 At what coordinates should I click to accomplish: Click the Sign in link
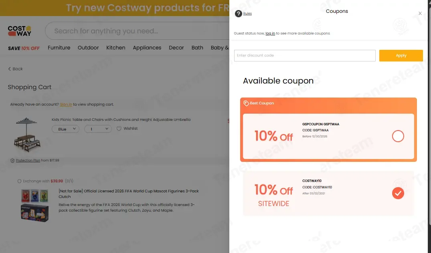click(x=66, y=104)
